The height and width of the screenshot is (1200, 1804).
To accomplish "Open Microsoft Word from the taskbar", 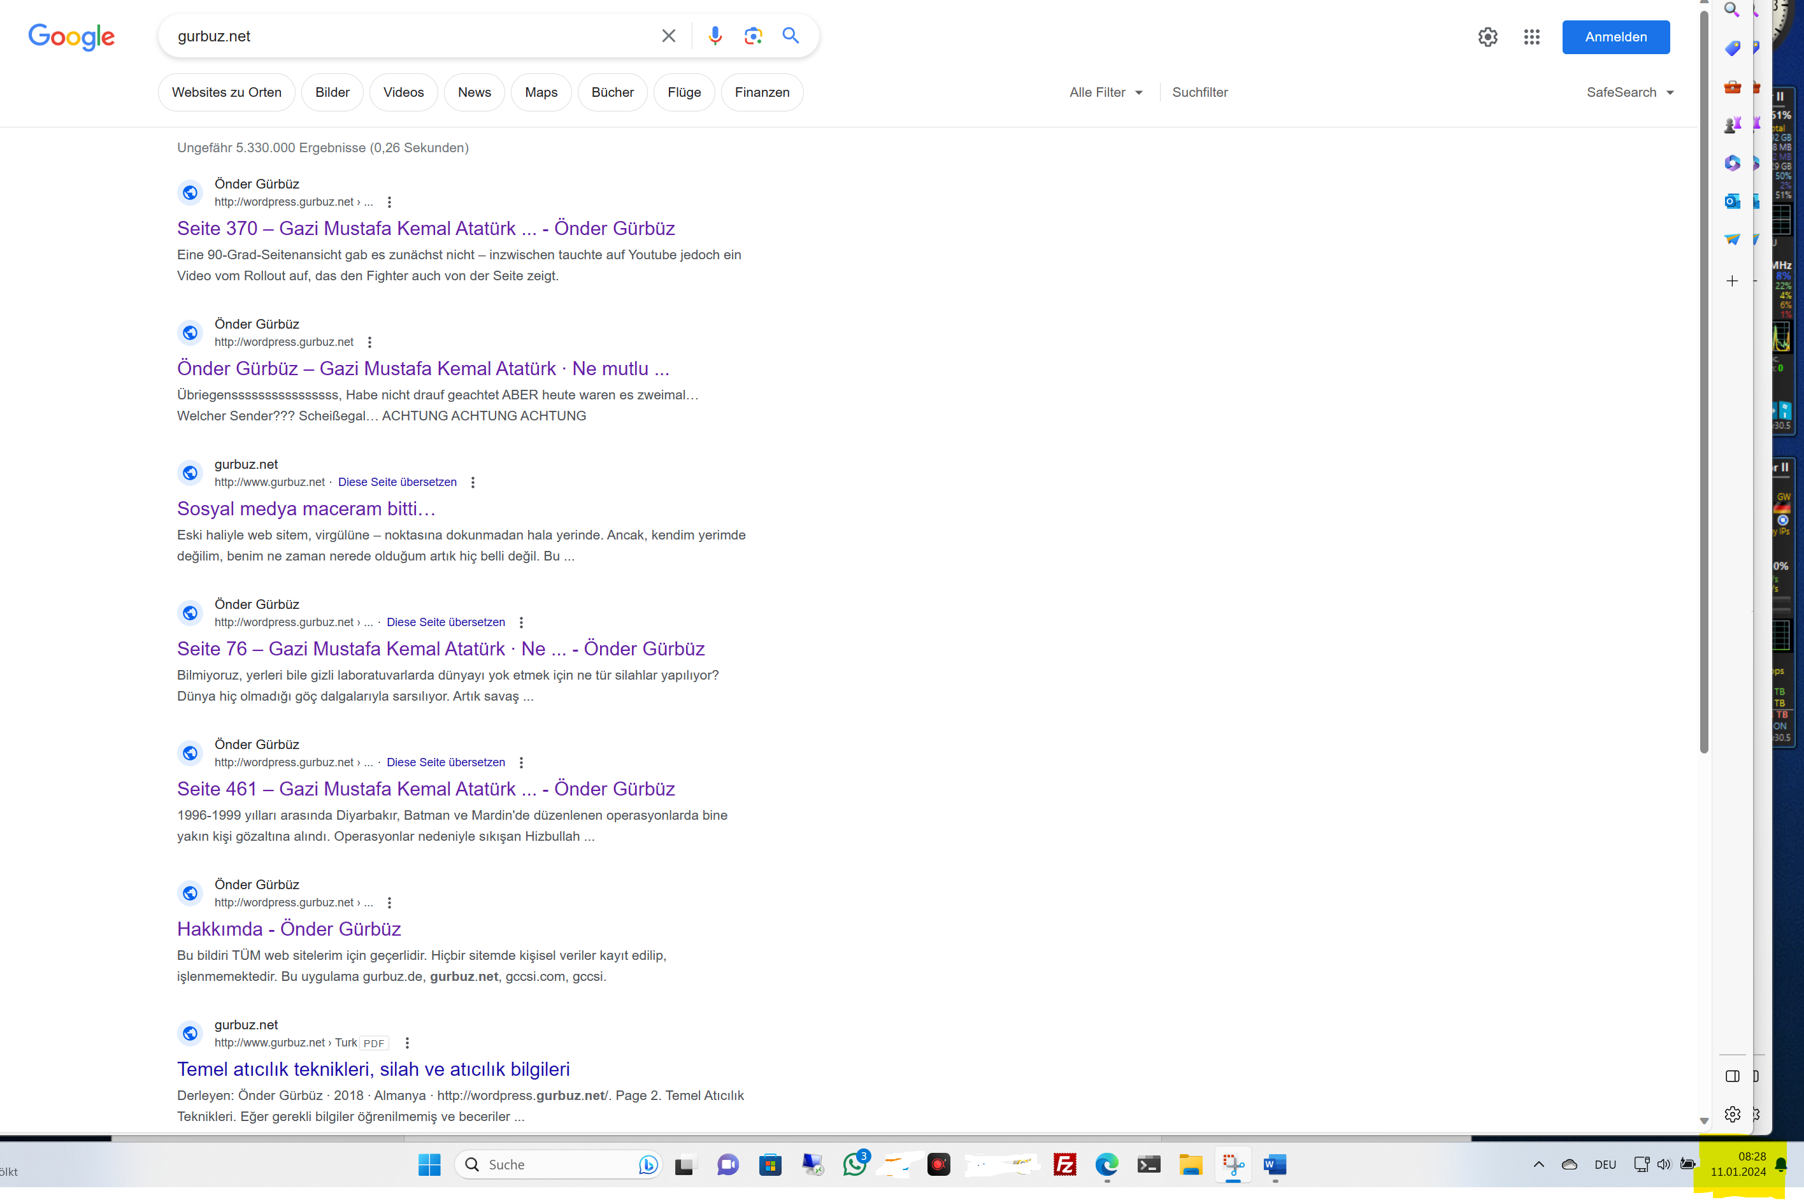I will pos(1275,1165).
